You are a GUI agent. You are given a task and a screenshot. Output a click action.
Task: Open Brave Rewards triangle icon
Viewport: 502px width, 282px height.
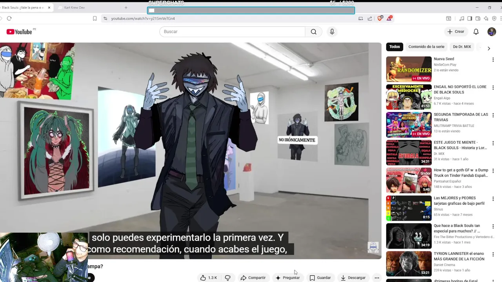[389, 18]
